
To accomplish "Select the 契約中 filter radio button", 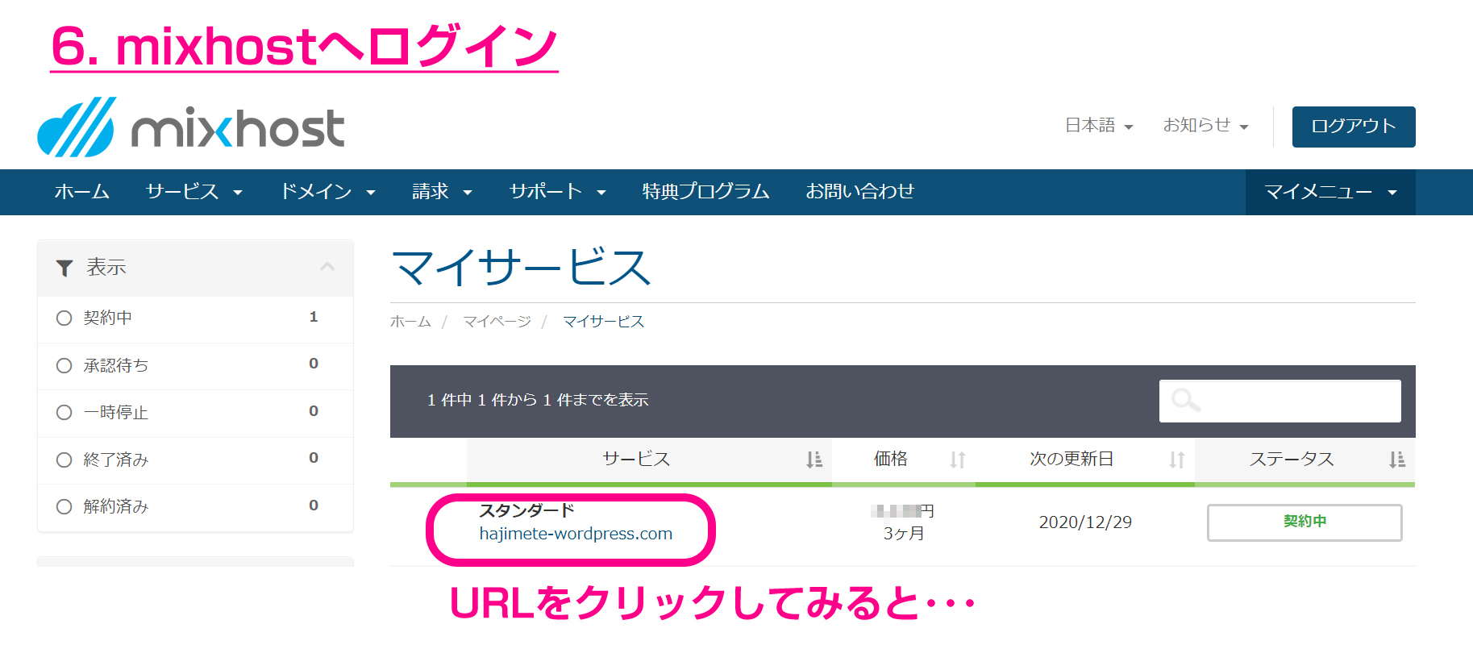I will [x=64, y=318].
